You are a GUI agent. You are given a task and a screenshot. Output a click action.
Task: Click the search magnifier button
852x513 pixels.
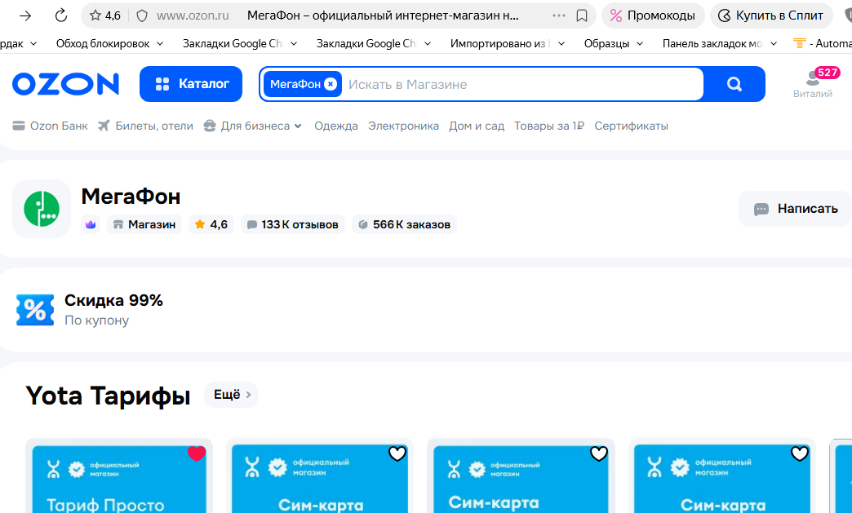click(x=734, y=84)
